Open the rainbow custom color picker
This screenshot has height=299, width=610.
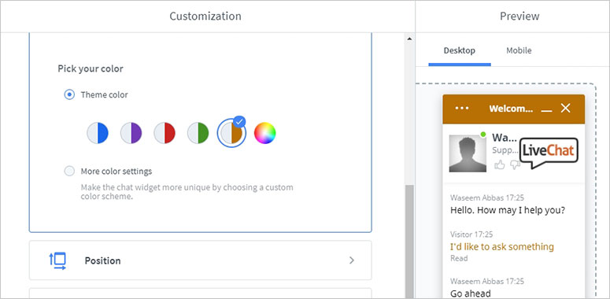pyautogui.click(x=265, y=133)
